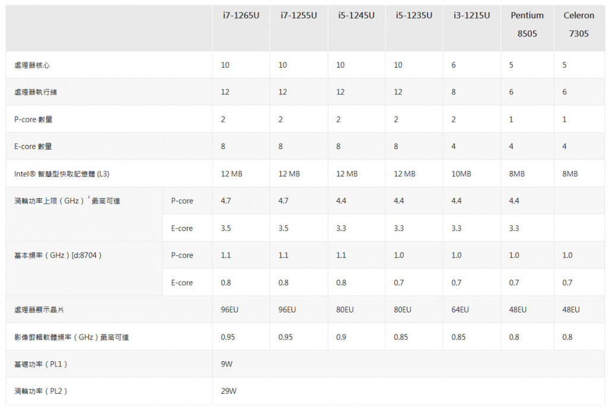Click the 3.5 turbo E-core value for i7-1255U
The image size is (608, 411).
tap(283, 228)
